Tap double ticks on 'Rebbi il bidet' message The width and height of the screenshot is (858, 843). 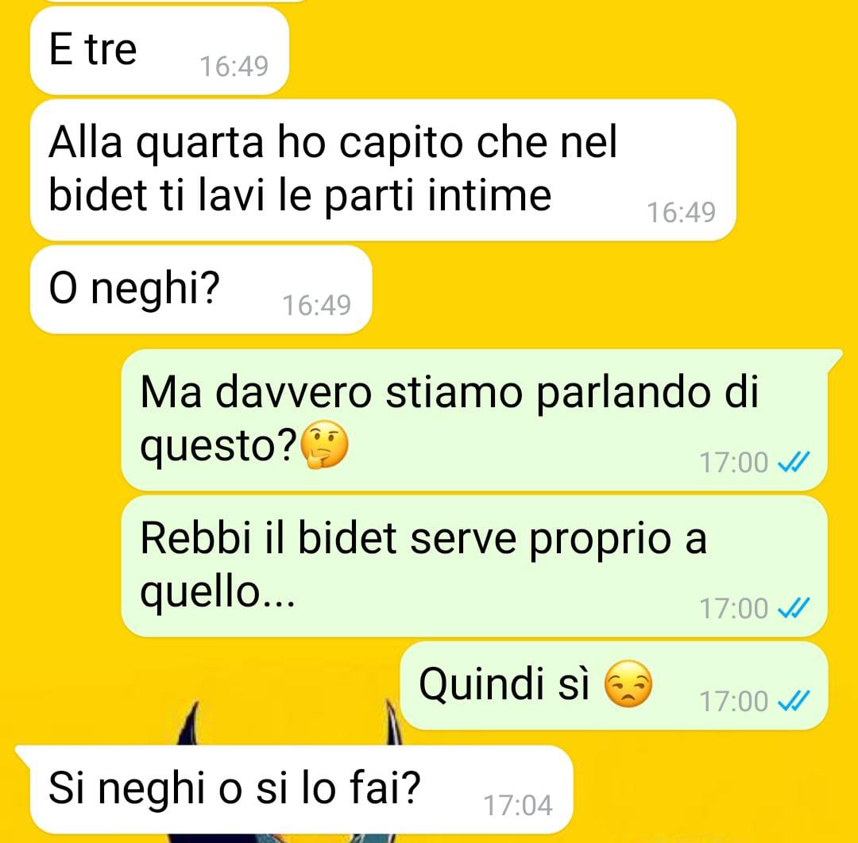794,608
